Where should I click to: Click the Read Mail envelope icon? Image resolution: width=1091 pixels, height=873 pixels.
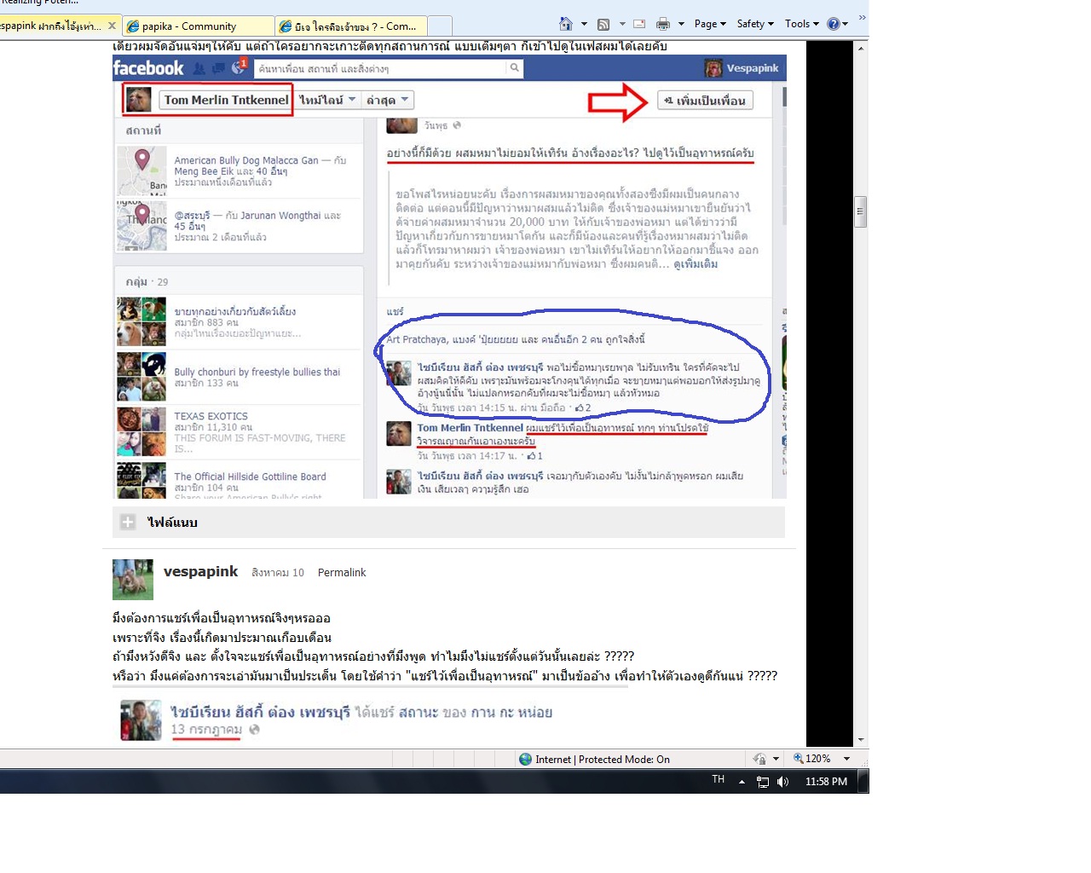pos(639,24)
